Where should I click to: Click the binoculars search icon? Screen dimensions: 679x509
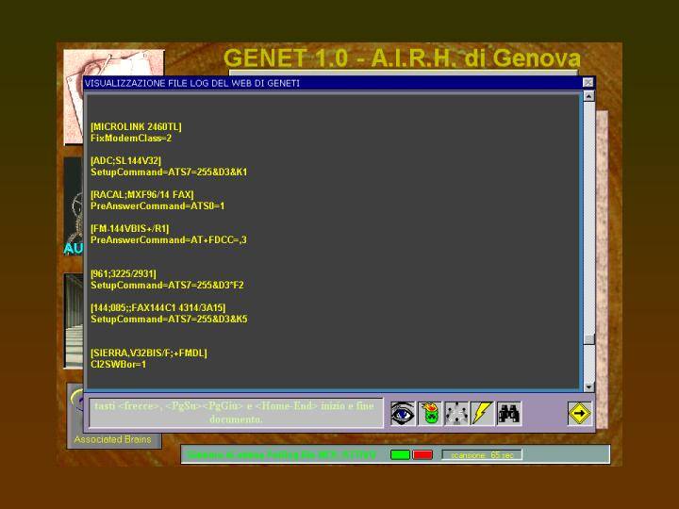point(509,414)
